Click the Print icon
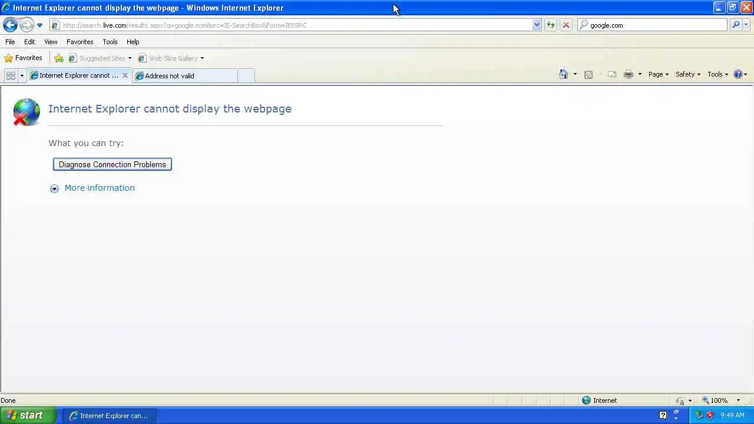Screen dimensions: 754x424 click(x=629, y=74)
